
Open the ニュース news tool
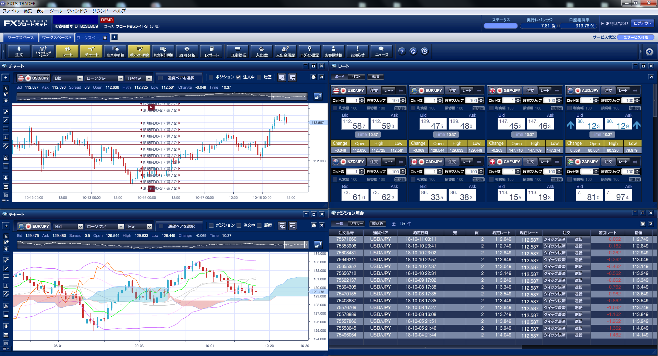[x=381, y=51]
